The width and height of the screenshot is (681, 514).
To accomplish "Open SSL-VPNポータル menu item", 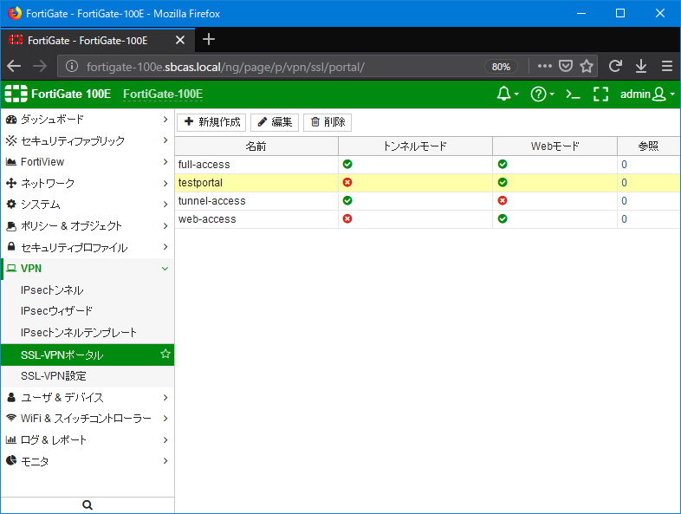I will (88, 355).
